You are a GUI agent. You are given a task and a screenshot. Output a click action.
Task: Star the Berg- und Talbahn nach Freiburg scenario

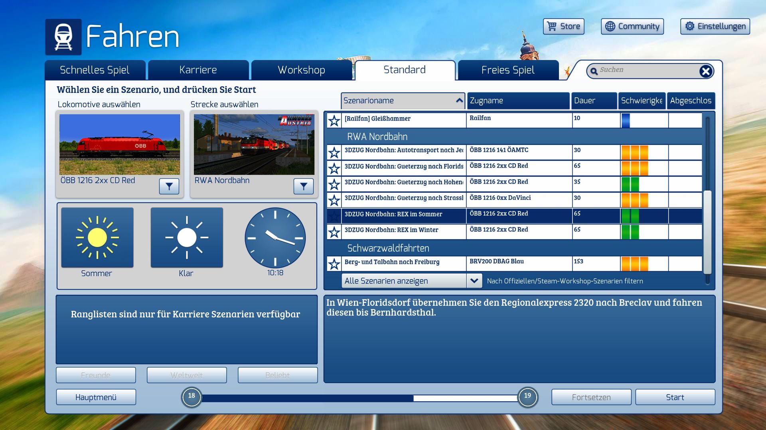point(334,264)
